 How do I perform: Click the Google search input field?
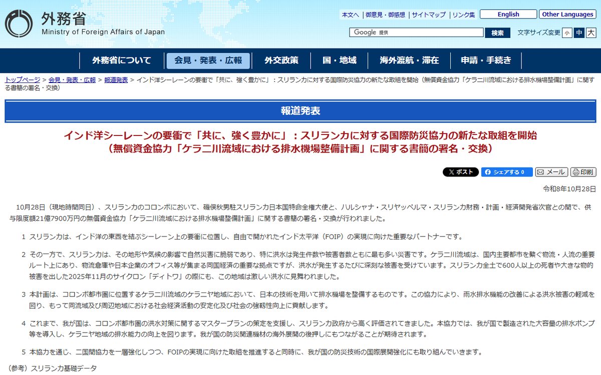(x=416, y=32)
